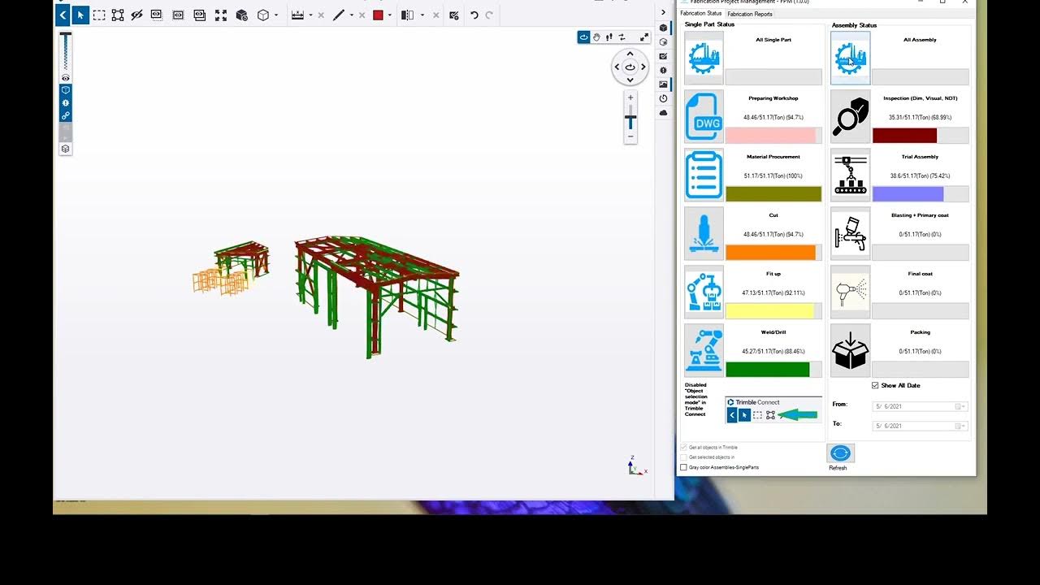
Task: Open measurement tool dropdown arrow
Action: click(310, 15)
